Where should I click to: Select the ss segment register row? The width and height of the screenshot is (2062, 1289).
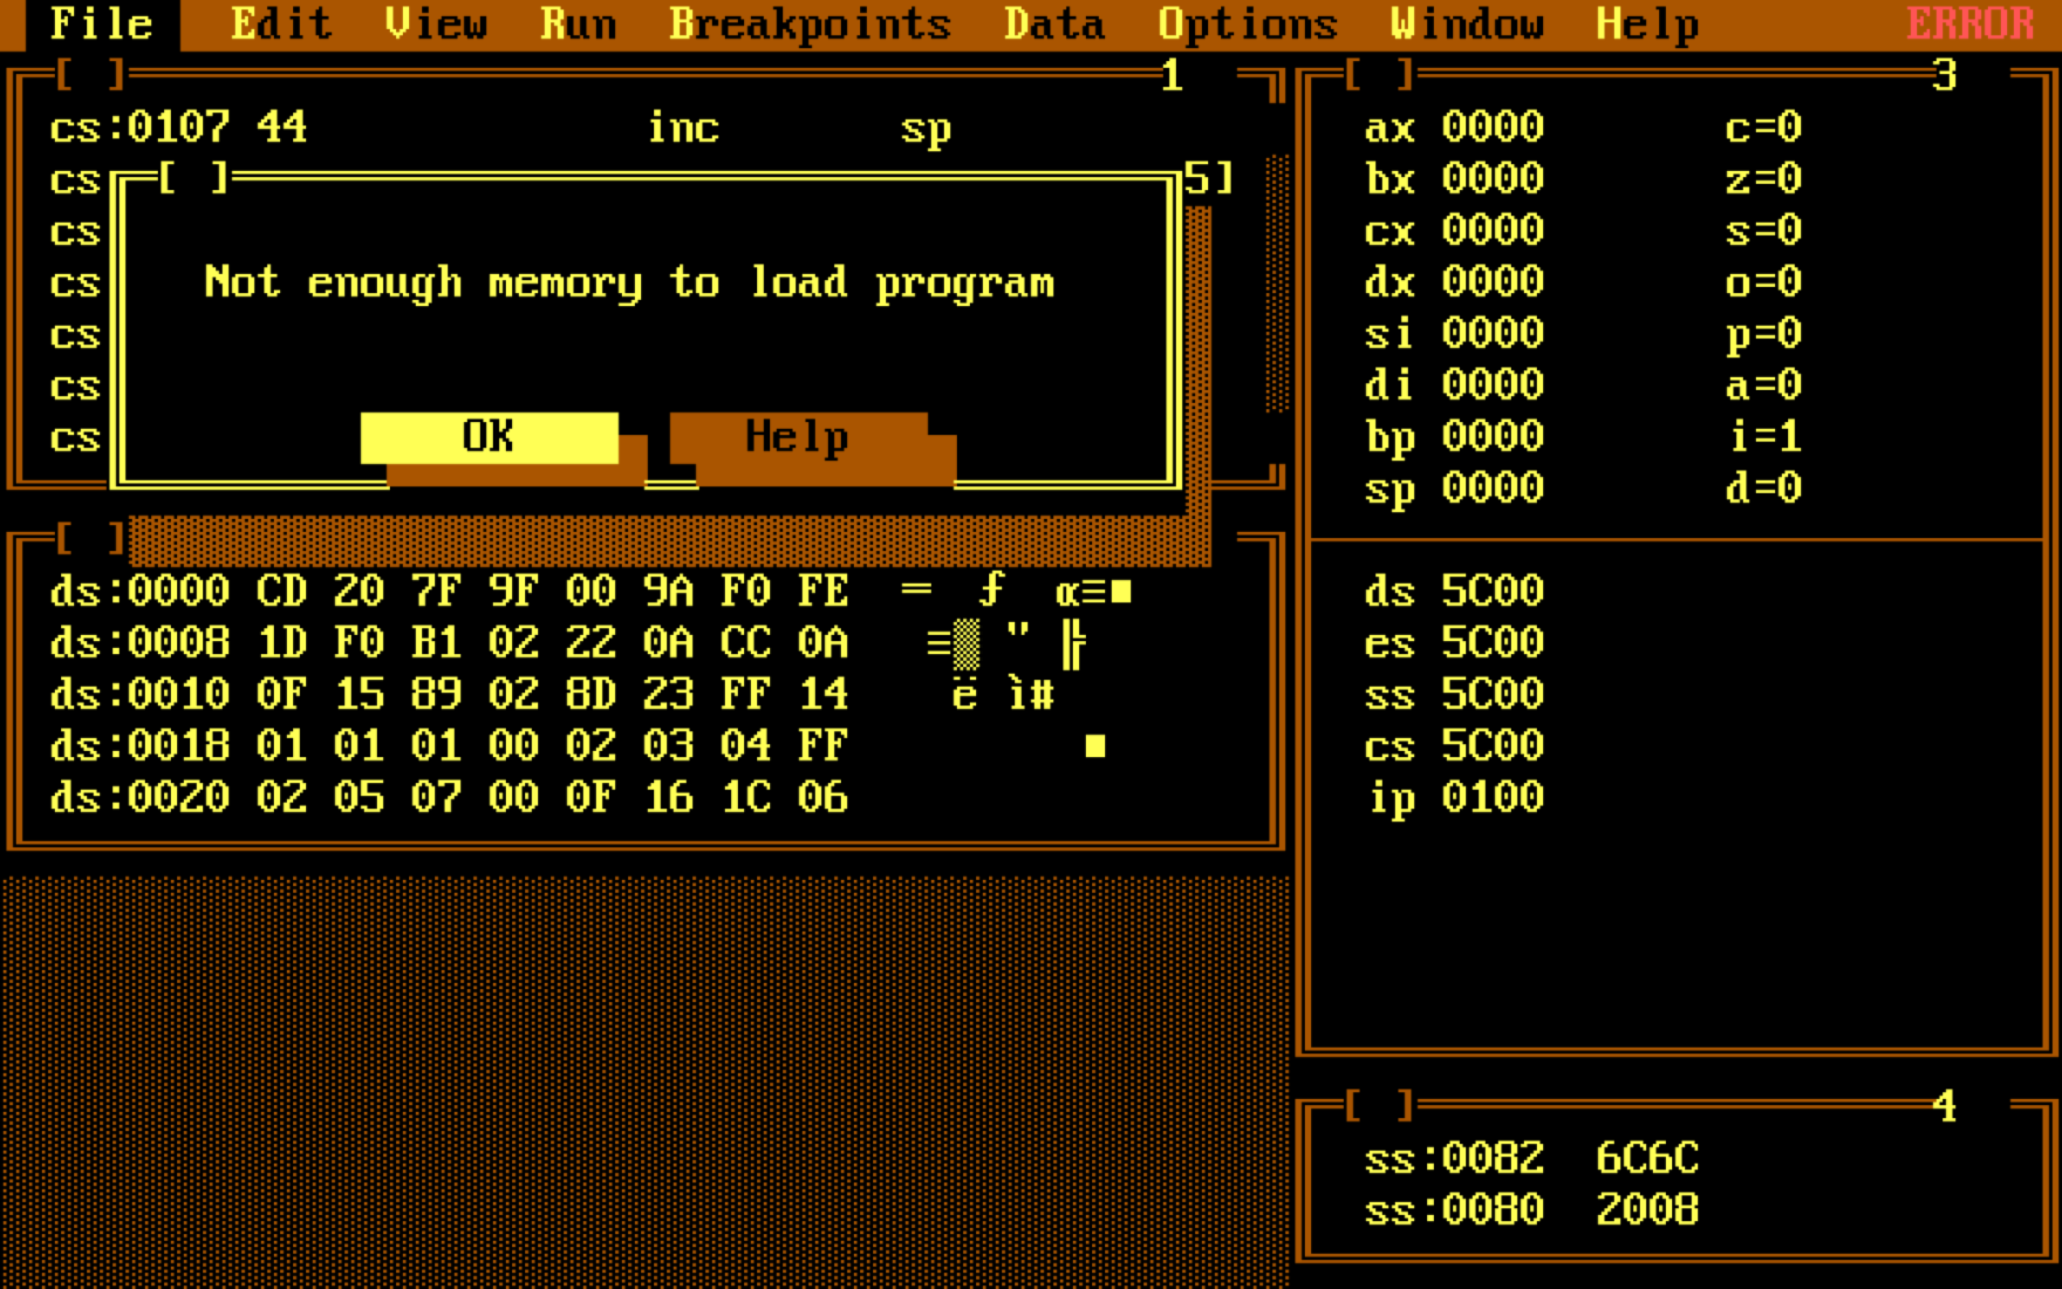1454,694
